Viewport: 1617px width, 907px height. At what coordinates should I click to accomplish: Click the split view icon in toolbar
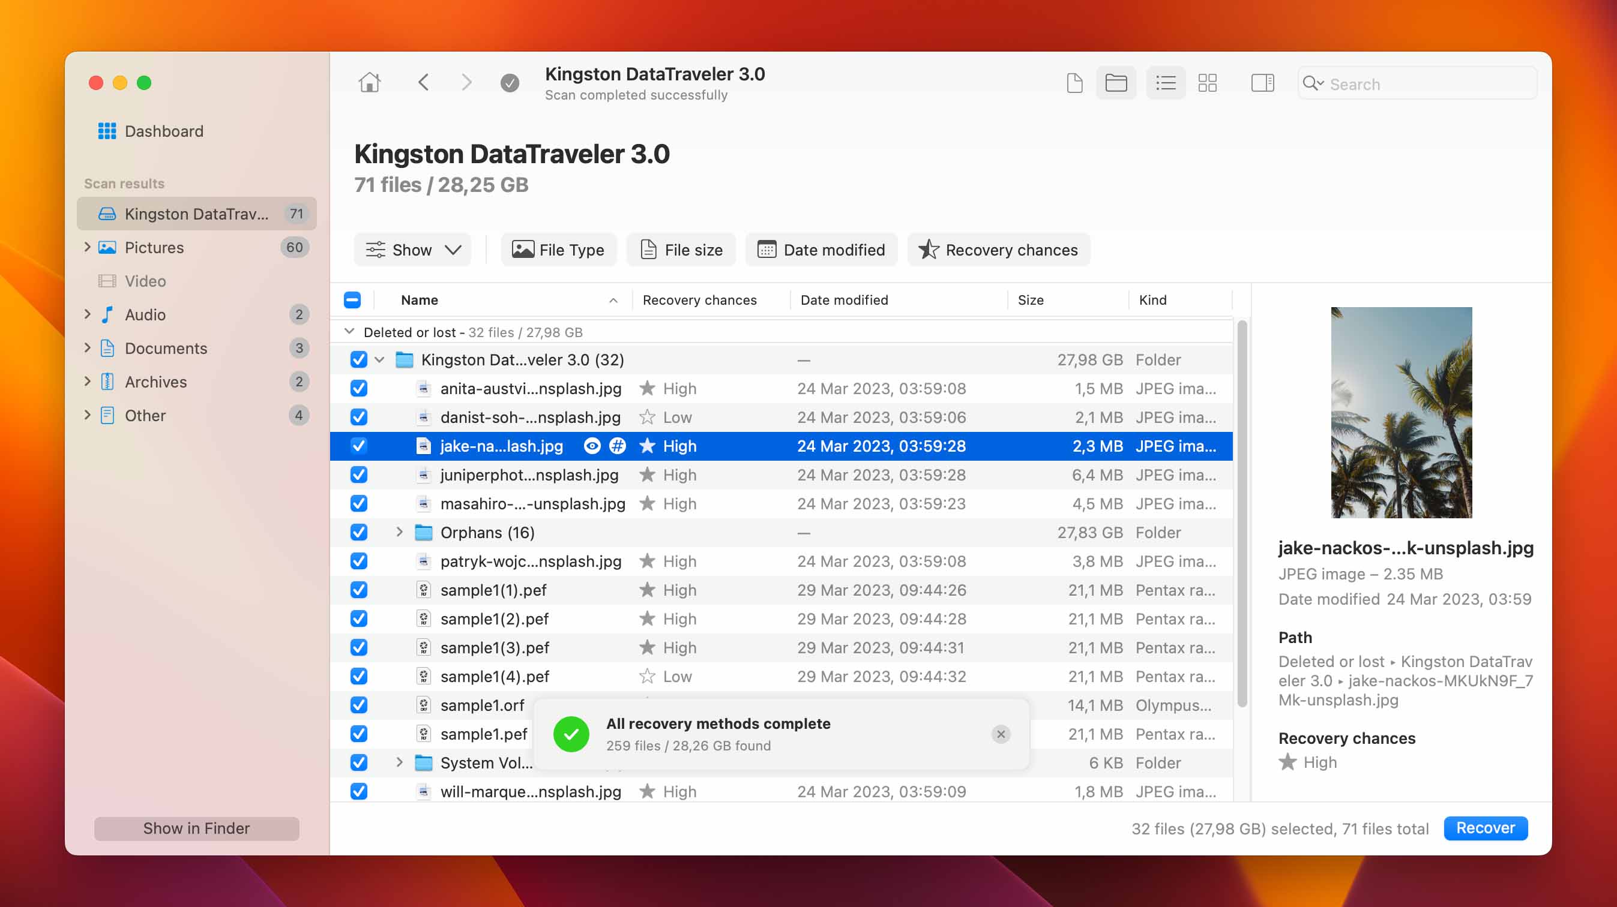tap(1260, 83)
